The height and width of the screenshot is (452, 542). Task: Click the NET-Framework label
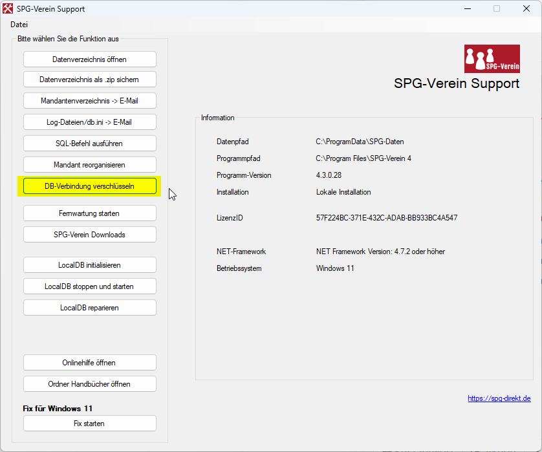[x=241, y=252]
